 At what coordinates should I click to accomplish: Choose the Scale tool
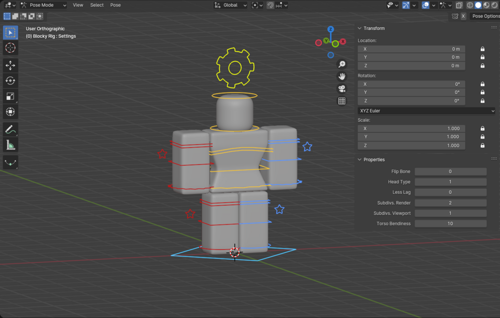coord(10,96)
